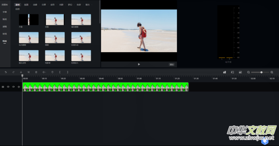Set the out-point with right bracket icon
Image resolution: width=279 pixels, height=146 pixels.
click(x=67, y=72)
